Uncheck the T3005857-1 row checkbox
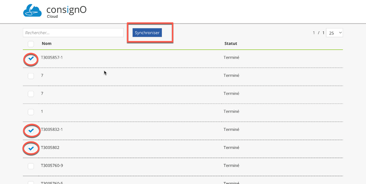Screen dimensions: 366x184 tap(31, 58)
